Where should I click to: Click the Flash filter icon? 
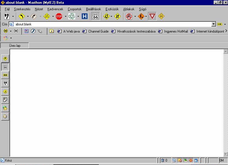tap(33, 31)
